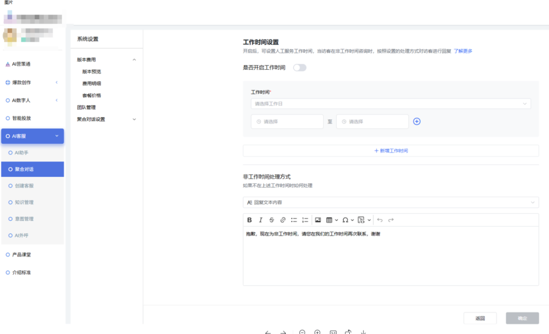
Task: Select 知识管理 in the AI客服 submenu
Action: coord(24,203)
